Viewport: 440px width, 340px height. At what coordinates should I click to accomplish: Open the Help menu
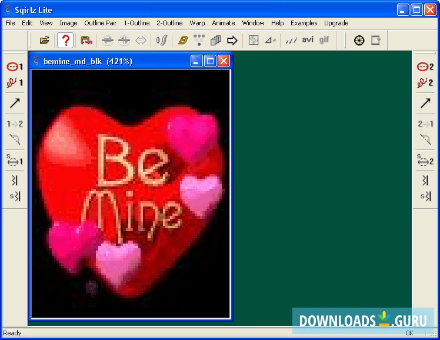pos(277,23)
